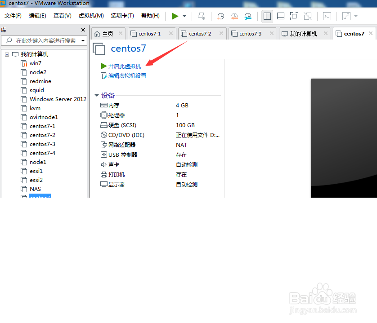Image resolution: width=377 pixels, height=323 pixels.
Task: Close the library panel with the X
Action: (83, 30)
